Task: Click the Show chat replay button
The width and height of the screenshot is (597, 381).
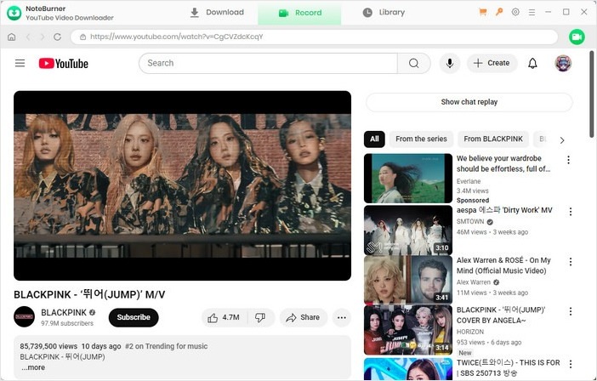Action: point(469,102)
